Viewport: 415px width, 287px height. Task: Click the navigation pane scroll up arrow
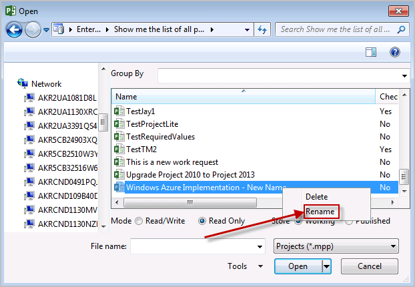pos(103,69)
